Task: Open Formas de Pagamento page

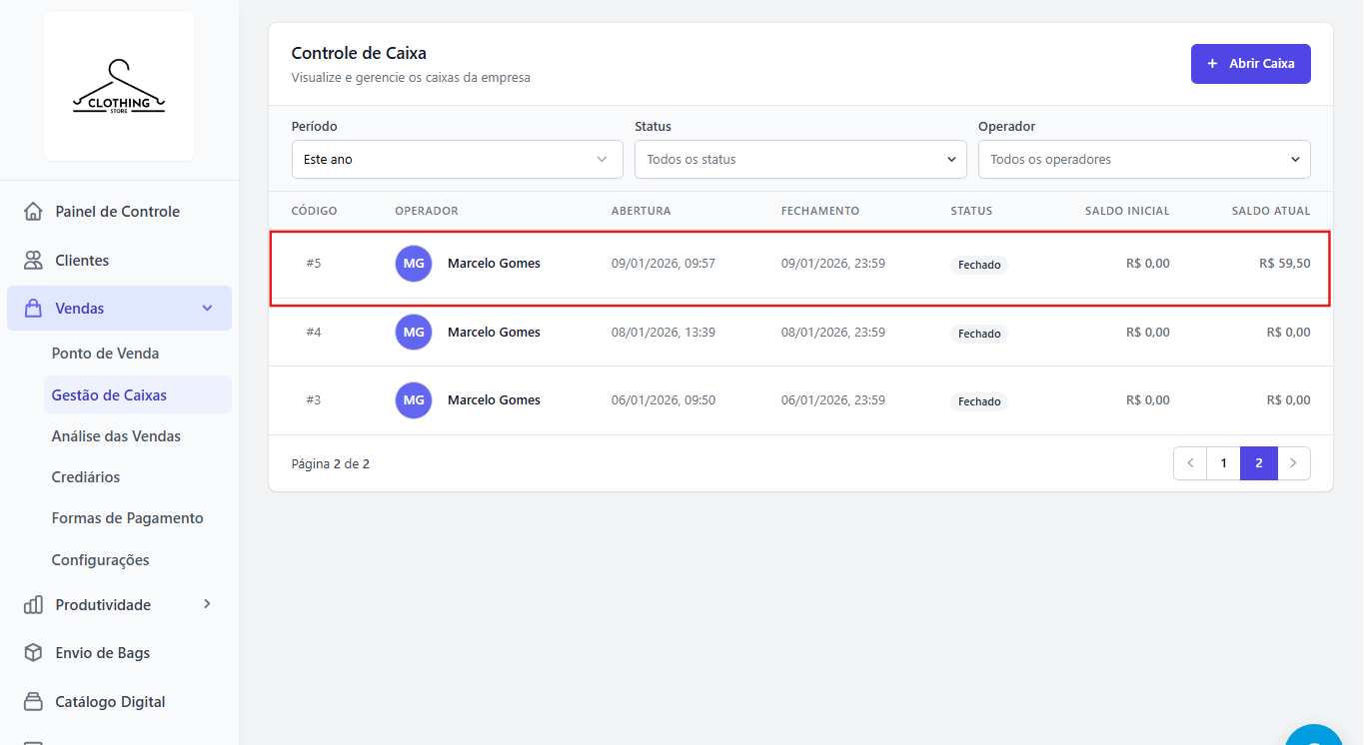Action: click(127, 518)
